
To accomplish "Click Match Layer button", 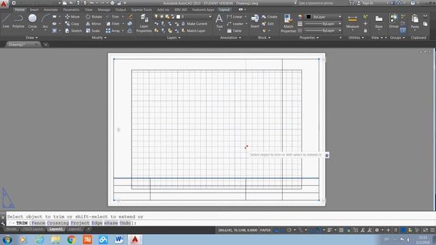I will tap(193, 31).
